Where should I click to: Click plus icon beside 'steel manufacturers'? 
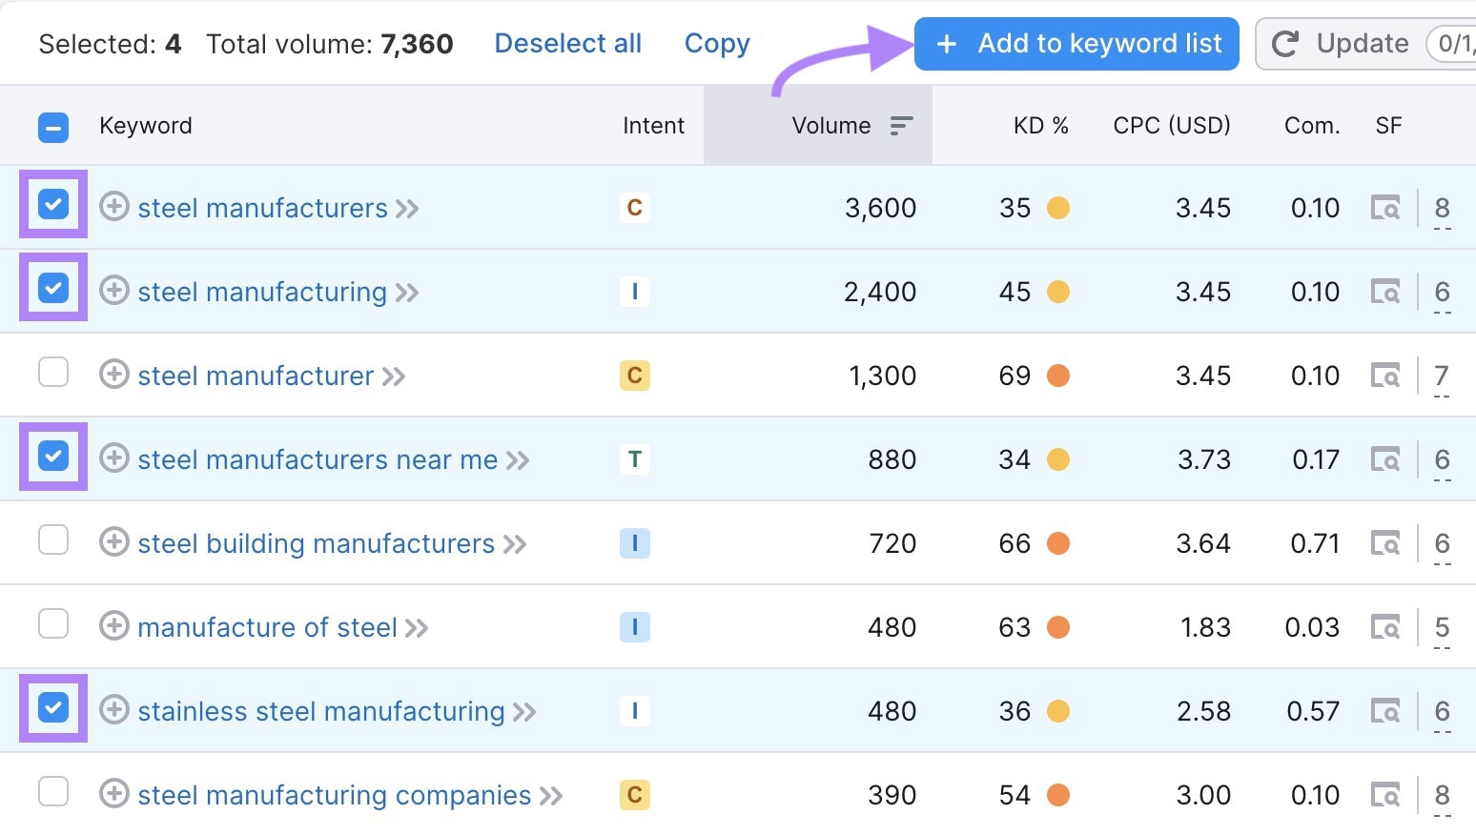(114, 207)
